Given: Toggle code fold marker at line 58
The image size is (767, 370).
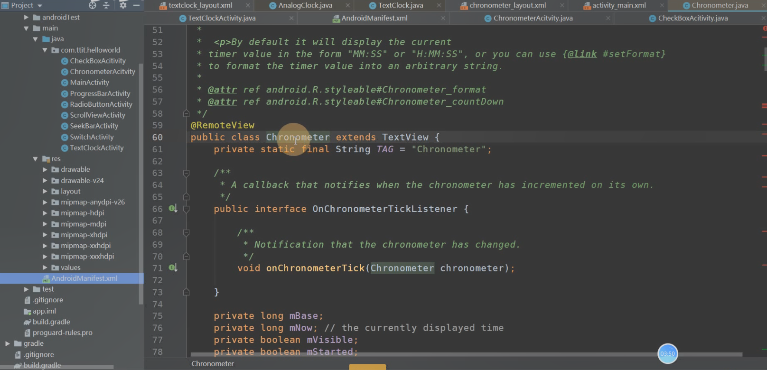Looking at the screenshot, I should 187,113.
